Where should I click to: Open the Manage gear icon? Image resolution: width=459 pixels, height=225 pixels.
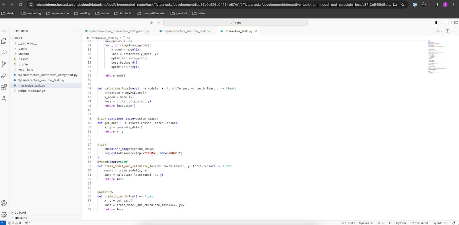[4, 214]
